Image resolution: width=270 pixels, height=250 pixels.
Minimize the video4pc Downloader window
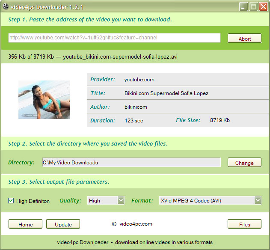point(243,7)
